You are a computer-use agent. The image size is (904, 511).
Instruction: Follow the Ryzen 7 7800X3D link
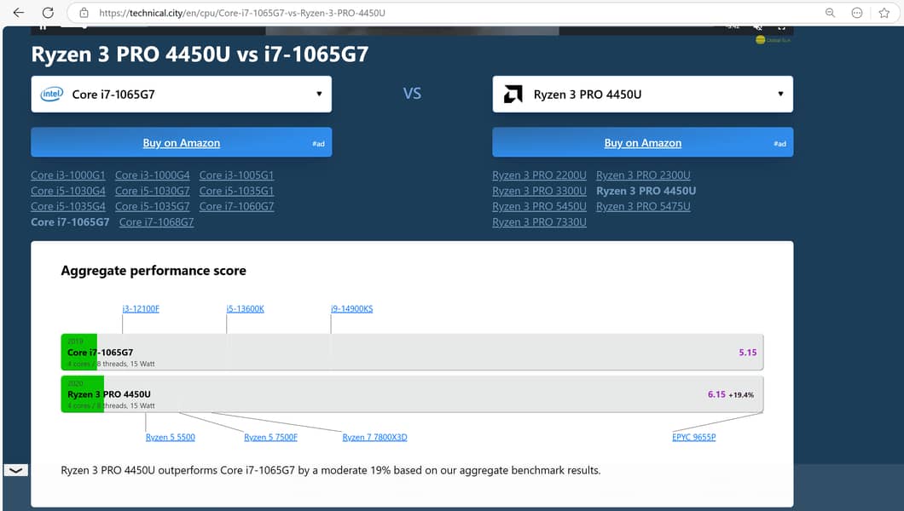pyautogui.click(x=374, y=437)
